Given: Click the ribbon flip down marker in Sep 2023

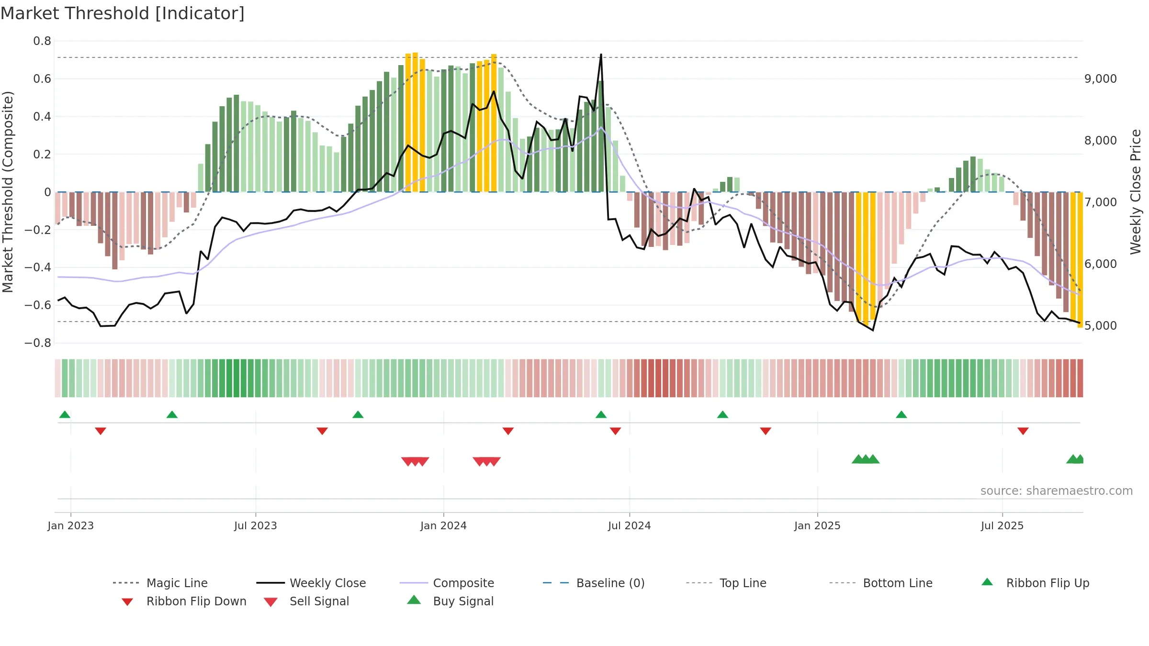Looking at the screenshot, I should pyautogui.click(x=322, y=431).
